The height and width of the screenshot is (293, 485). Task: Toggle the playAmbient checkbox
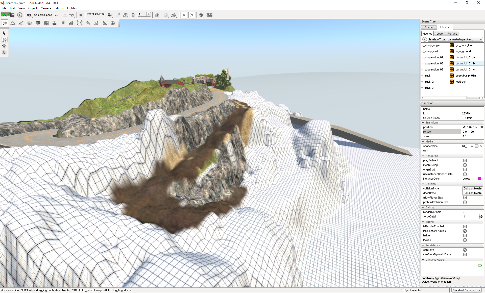pyautogui.click(x=465, y=161)
